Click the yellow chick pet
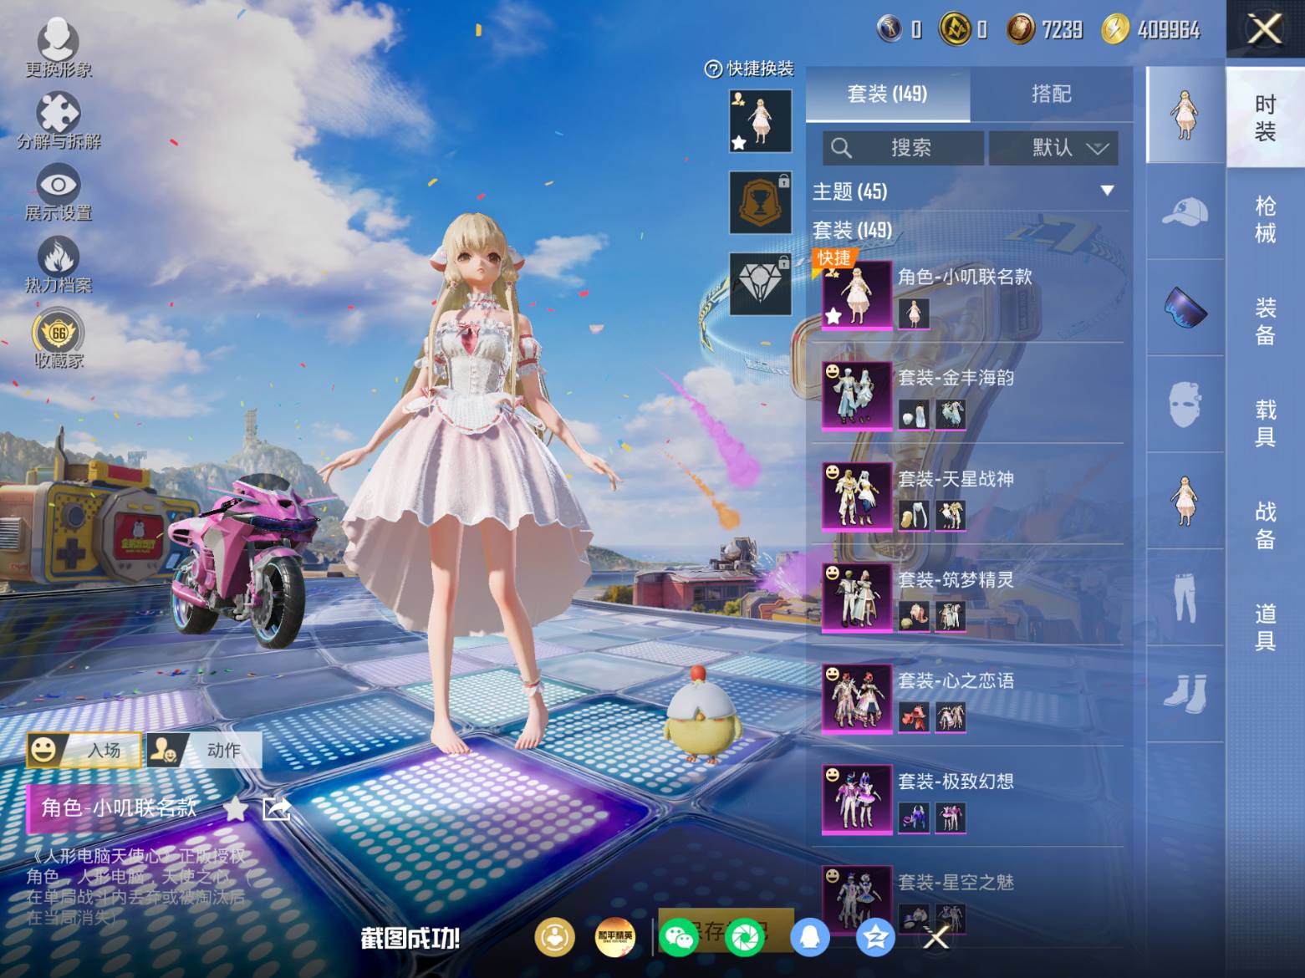 [701, 716]
